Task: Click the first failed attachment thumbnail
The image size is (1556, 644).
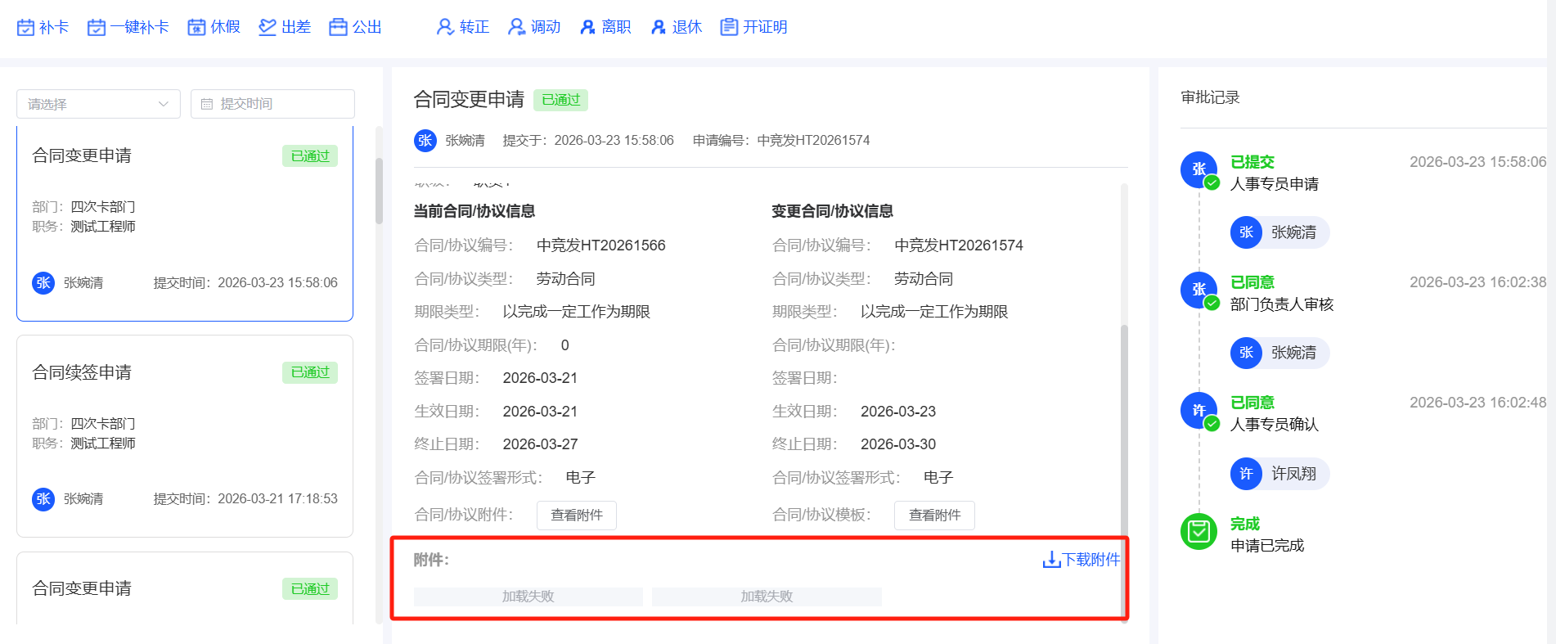Action: tap(528, 597)
